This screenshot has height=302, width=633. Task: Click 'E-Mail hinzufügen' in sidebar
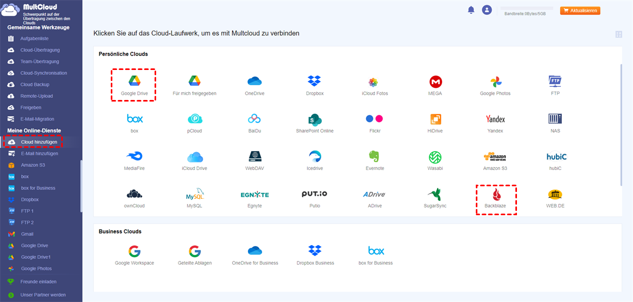click(x=41, y=154)
